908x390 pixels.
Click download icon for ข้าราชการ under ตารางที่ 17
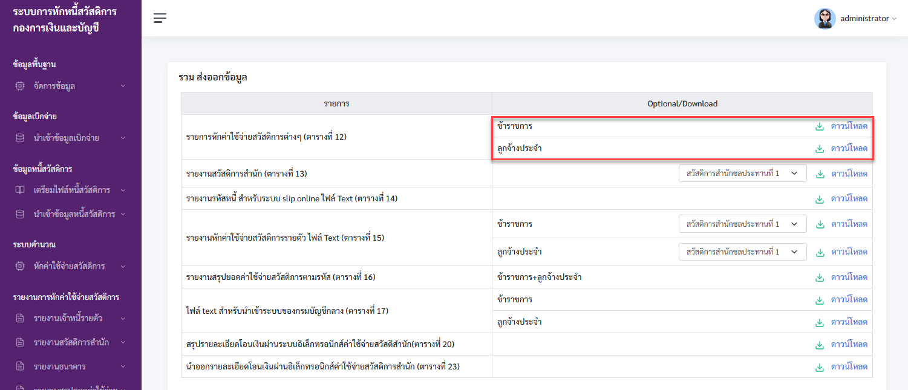(x=820, y=300)
